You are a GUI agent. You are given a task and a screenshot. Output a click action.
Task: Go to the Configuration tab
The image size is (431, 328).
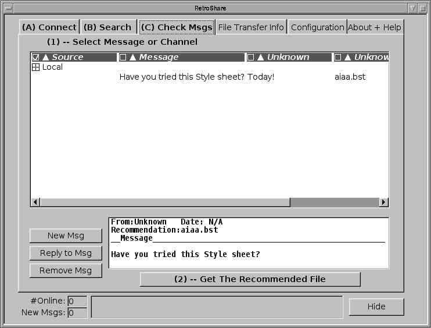[x=317, y=27]
